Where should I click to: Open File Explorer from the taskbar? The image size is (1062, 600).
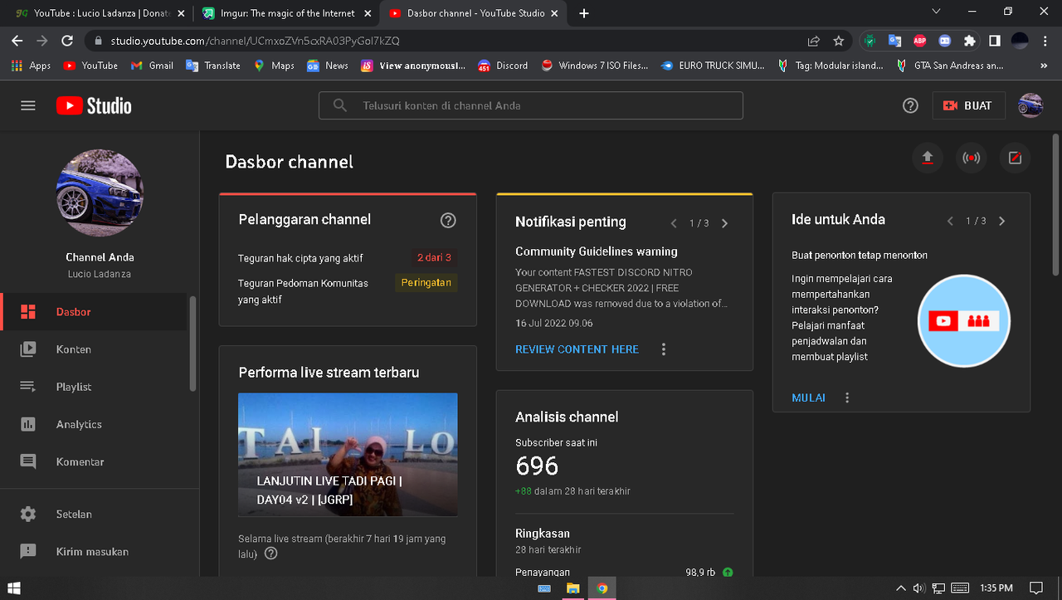572,588
